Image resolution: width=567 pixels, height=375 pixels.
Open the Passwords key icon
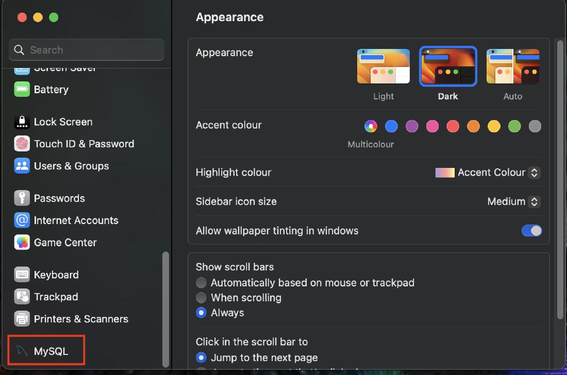(22, 198)
